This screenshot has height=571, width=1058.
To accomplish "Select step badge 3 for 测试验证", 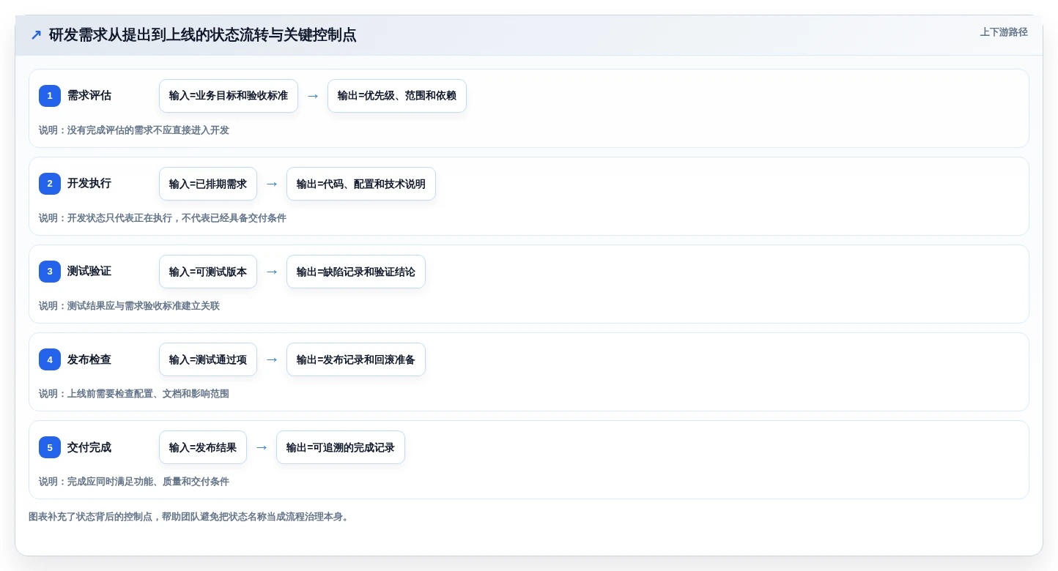I will 50,272.
